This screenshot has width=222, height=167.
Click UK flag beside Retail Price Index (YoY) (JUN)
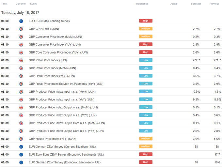click(x=21, y=76)
